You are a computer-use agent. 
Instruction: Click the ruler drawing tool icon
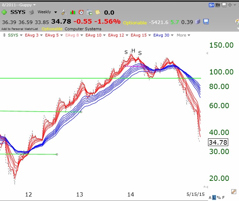pos(234,192)
